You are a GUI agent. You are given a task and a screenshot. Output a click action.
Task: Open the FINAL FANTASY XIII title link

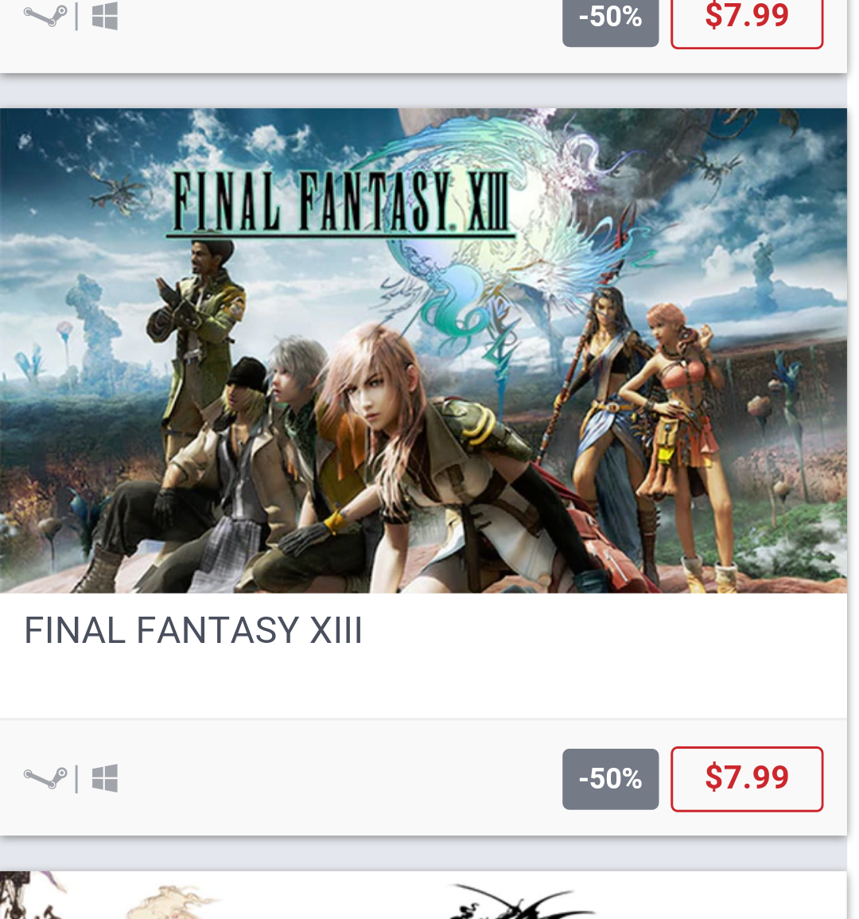click(192, 631)
